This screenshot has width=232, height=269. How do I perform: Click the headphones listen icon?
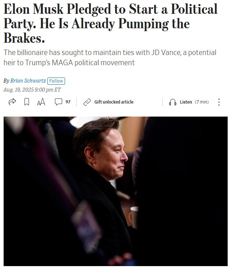point(173,102)
